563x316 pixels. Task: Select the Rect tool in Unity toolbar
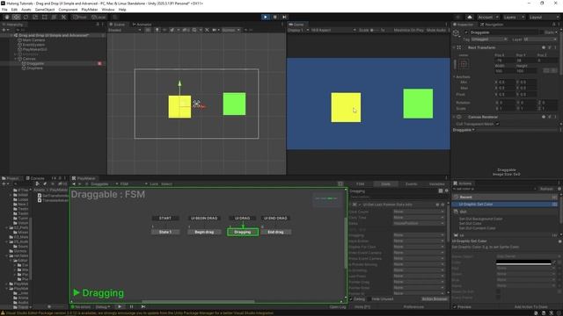coord(45,17)
